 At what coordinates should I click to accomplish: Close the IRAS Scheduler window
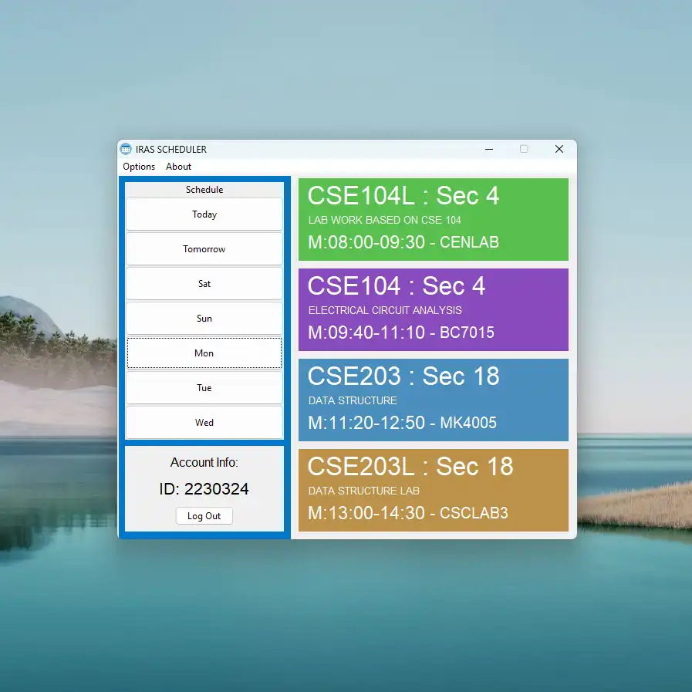click(559, 149)
